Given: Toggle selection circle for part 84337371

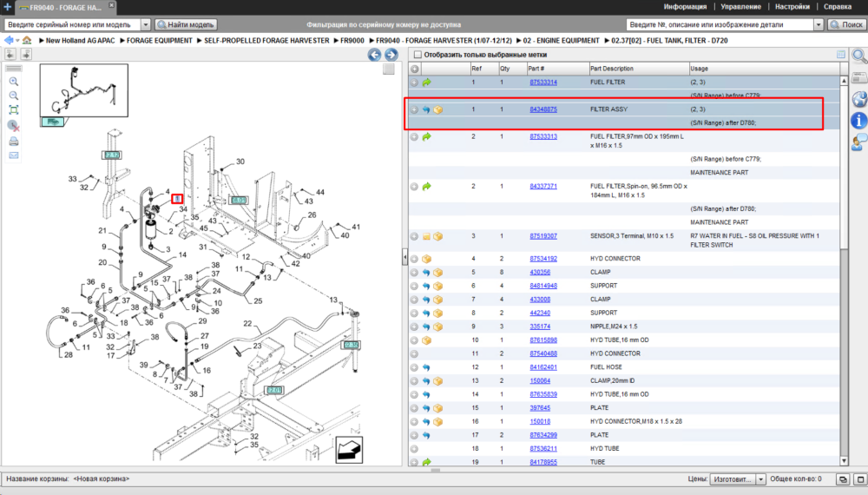Looking at the screenshot, I should click(x=414, y=187).
